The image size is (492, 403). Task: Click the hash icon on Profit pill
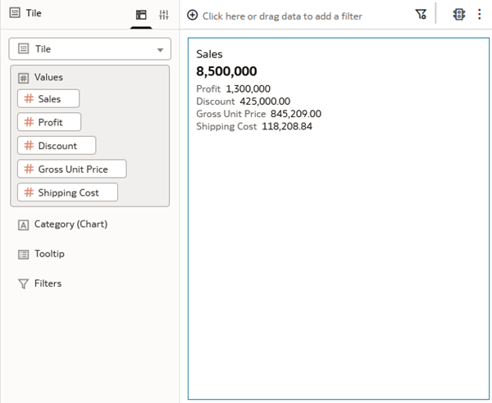coord(29,121)
